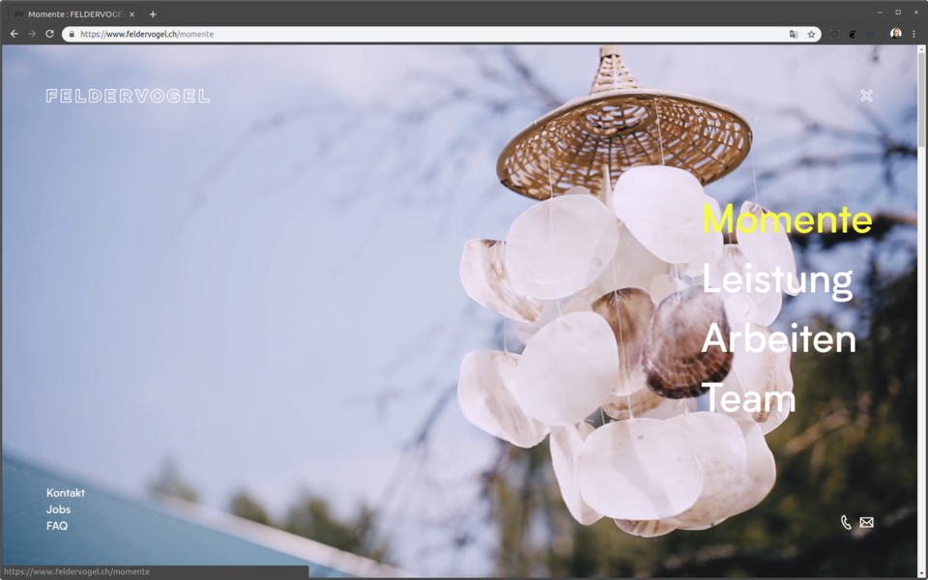Select the Momente : FELDERVOGEL tab
928x580 pixels.
point(74,14)
